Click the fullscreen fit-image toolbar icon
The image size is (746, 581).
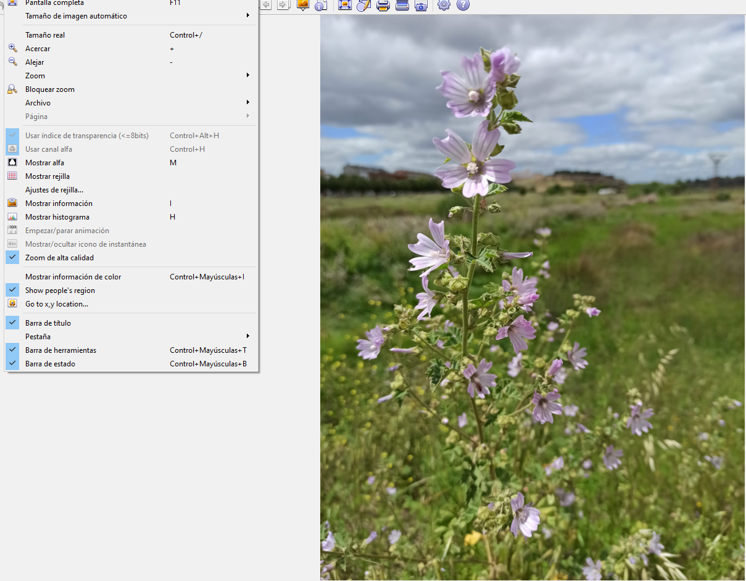click(345, 6)
